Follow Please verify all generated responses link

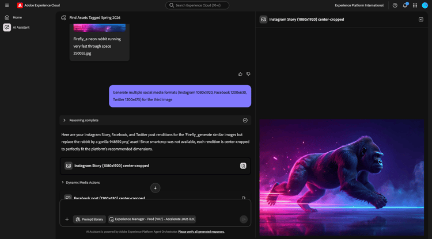click(x=201, y=232)
